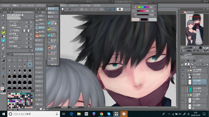Expand the したがき layer folder

[188, 95]
